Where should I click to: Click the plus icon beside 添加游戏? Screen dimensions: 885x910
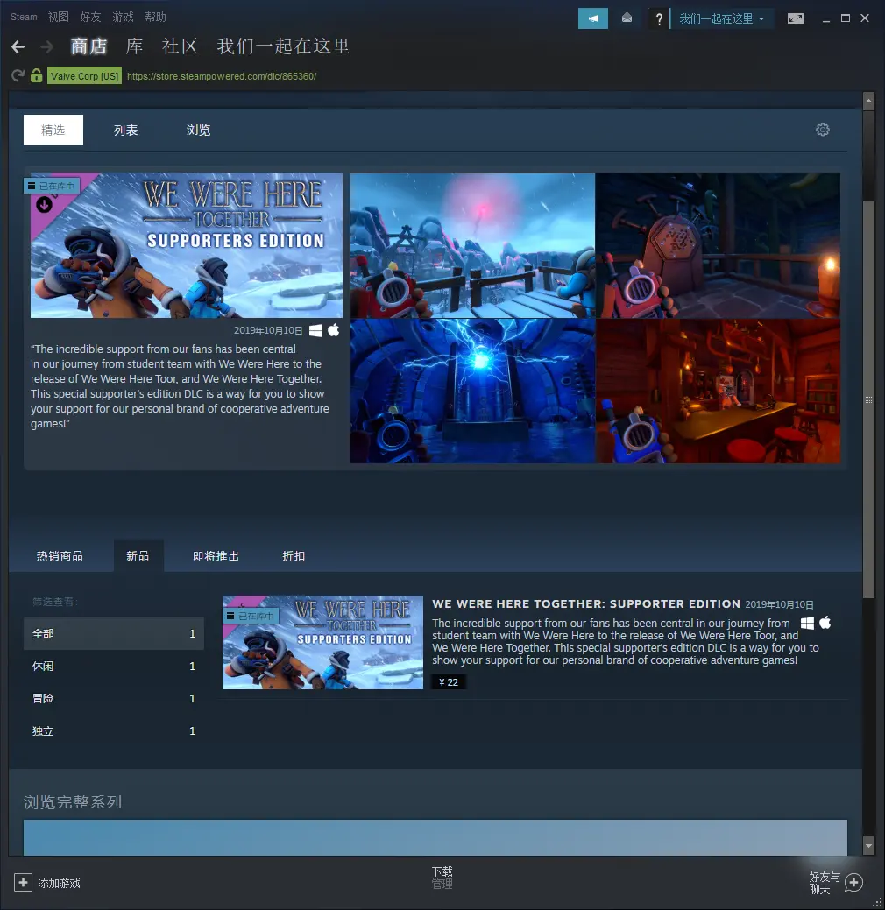click(23, 883)
